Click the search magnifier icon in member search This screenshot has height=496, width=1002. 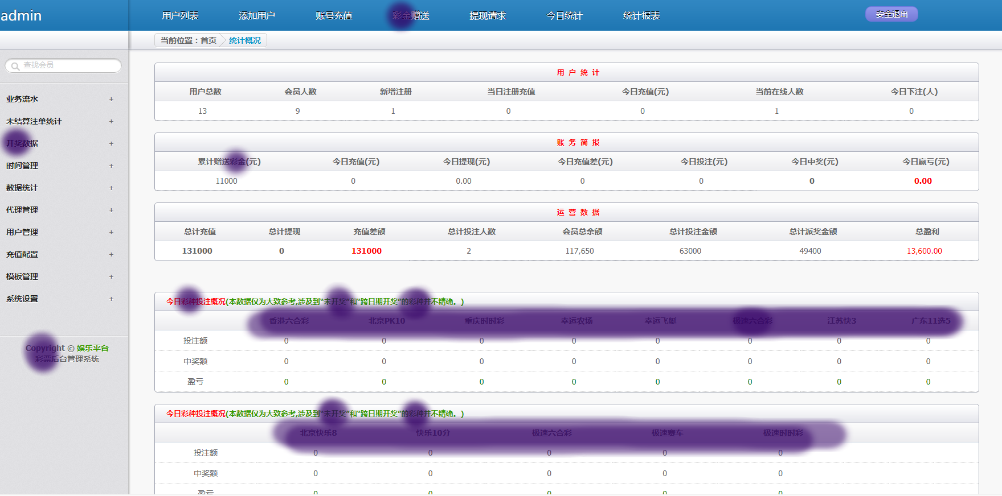point(15,66)
